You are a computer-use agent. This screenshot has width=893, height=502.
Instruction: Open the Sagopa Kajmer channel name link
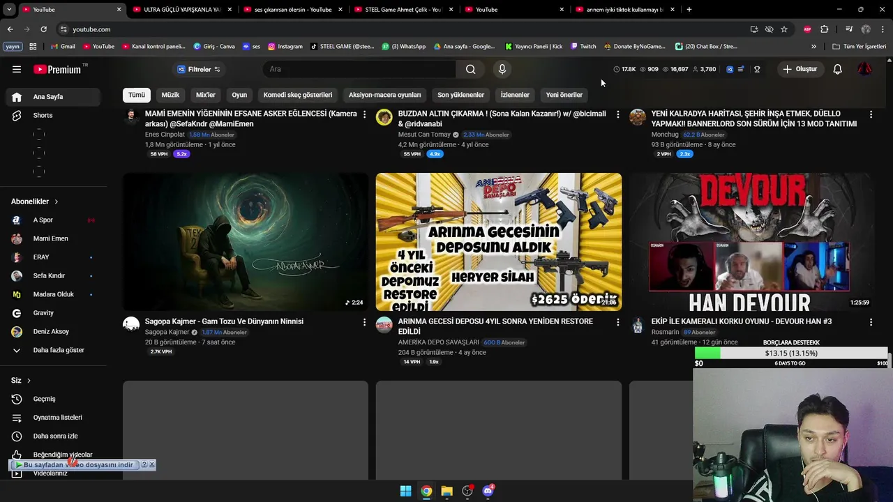click(167, 332)
